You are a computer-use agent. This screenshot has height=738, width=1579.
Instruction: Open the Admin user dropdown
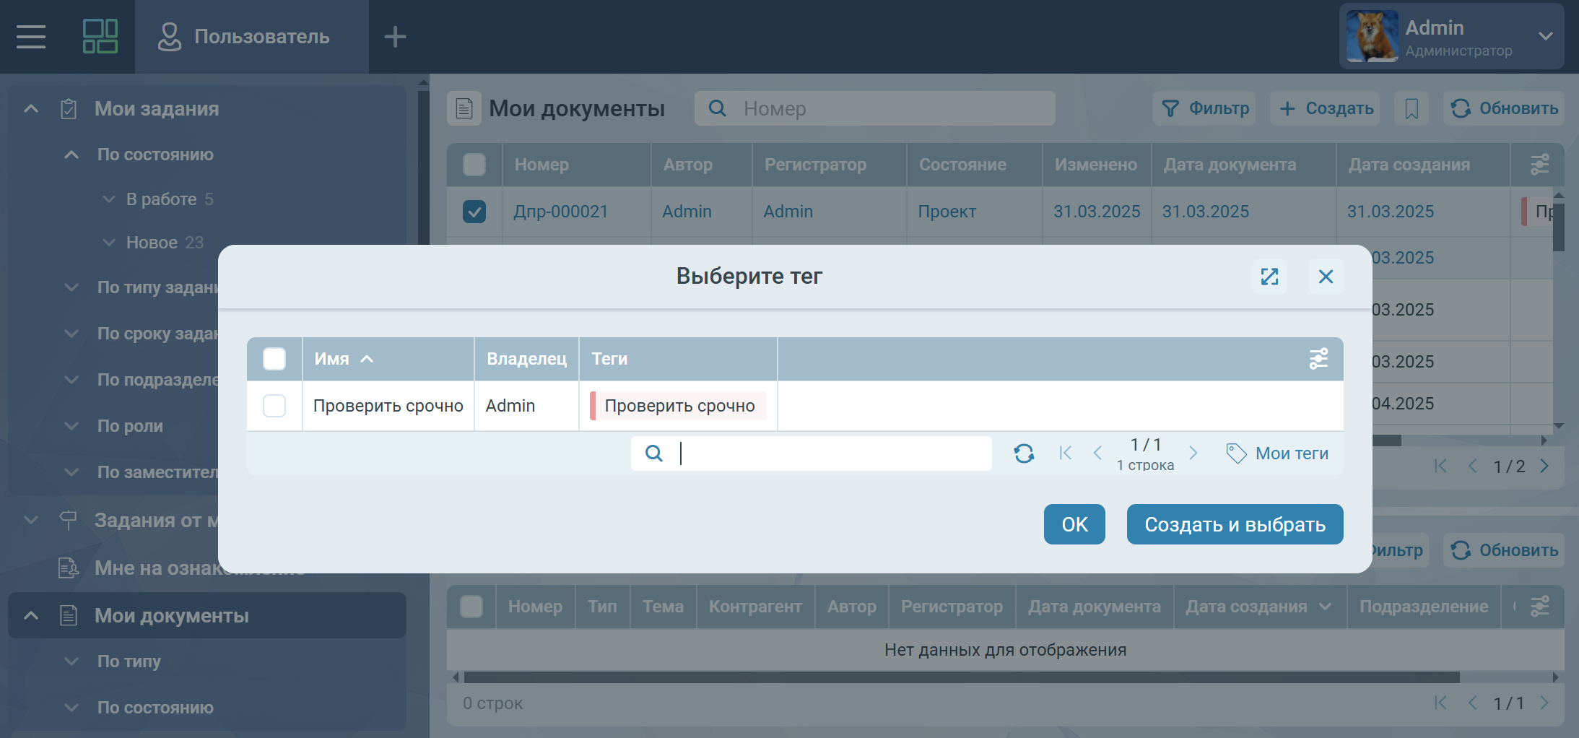(x=1545, y=36)
